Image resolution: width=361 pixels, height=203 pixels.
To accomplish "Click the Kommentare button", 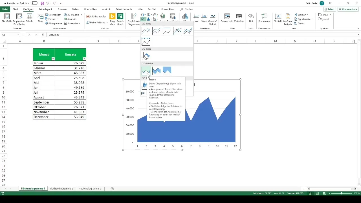I will (348, 9).
